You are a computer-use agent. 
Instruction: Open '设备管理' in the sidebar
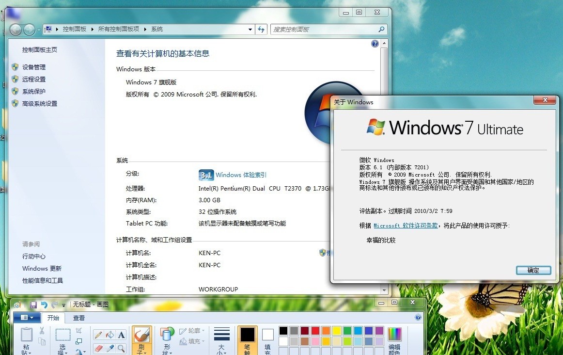click(x=34, y=67)
